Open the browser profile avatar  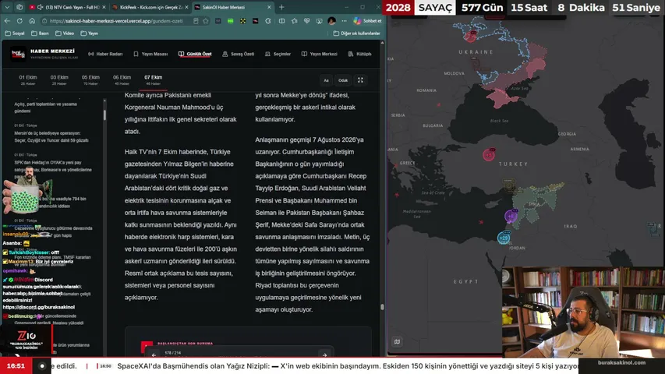coord(331,21)
